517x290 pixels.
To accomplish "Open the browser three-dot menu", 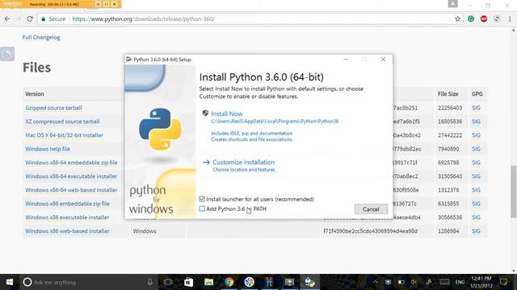I will pos(510,19).
